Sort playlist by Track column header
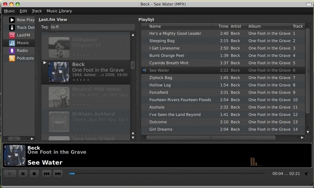314x188 pixels. (298, 26)
